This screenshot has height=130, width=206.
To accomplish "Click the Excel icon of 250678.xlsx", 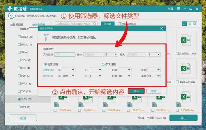I will point(185,97).
